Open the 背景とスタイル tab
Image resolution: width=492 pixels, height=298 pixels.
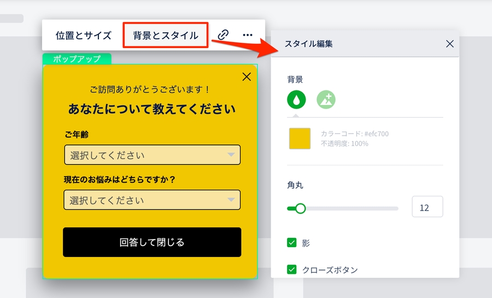click(166, 36)
